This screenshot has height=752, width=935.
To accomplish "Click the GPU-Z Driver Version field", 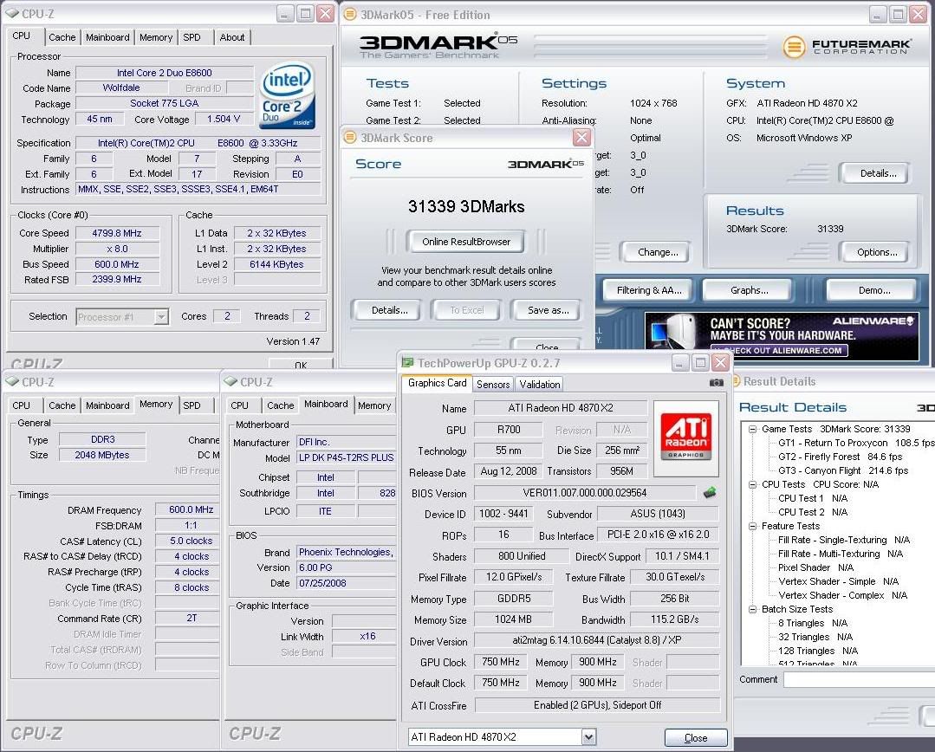I will tap(597, 640).
